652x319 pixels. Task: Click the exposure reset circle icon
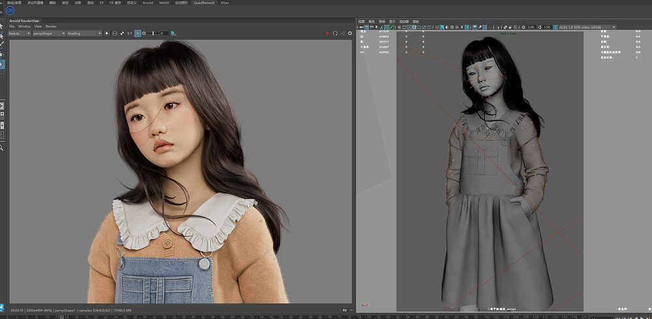[x=144, y=33]
